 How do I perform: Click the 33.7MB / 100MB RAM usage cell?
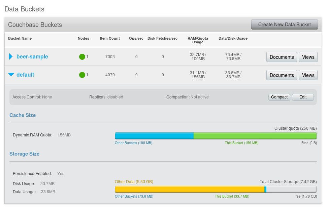198,57
